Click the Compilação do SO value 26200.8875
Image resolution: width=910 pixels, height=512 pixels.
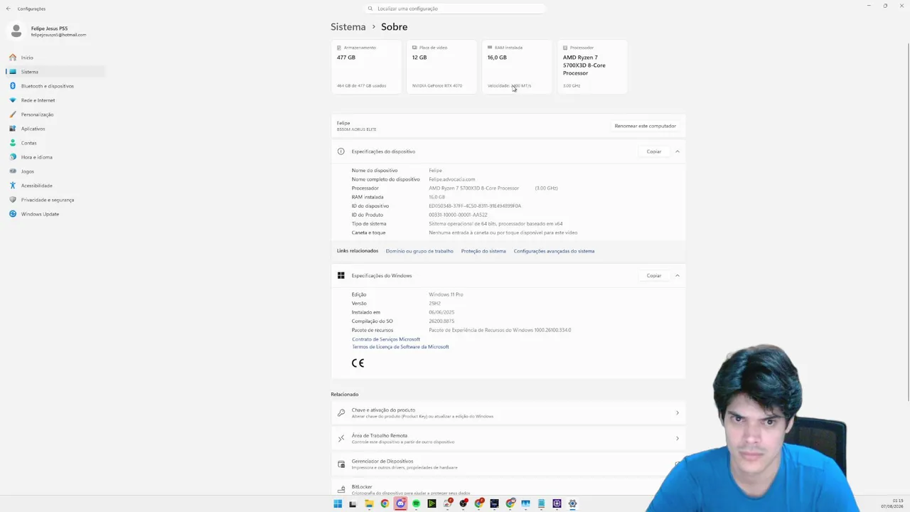441,321
